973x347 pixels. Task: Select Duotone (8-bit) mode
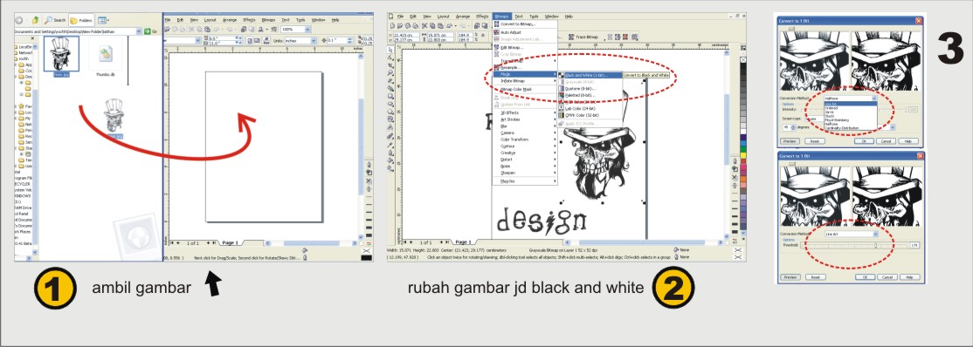tap(590, 89)
